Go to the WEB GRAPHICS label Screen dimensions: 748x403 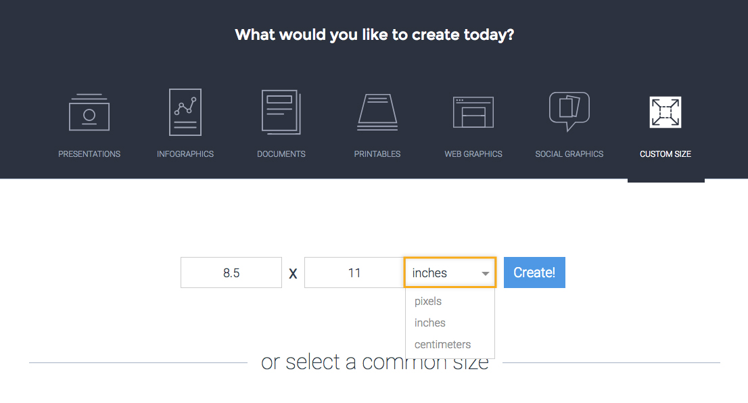click(473, 154)
